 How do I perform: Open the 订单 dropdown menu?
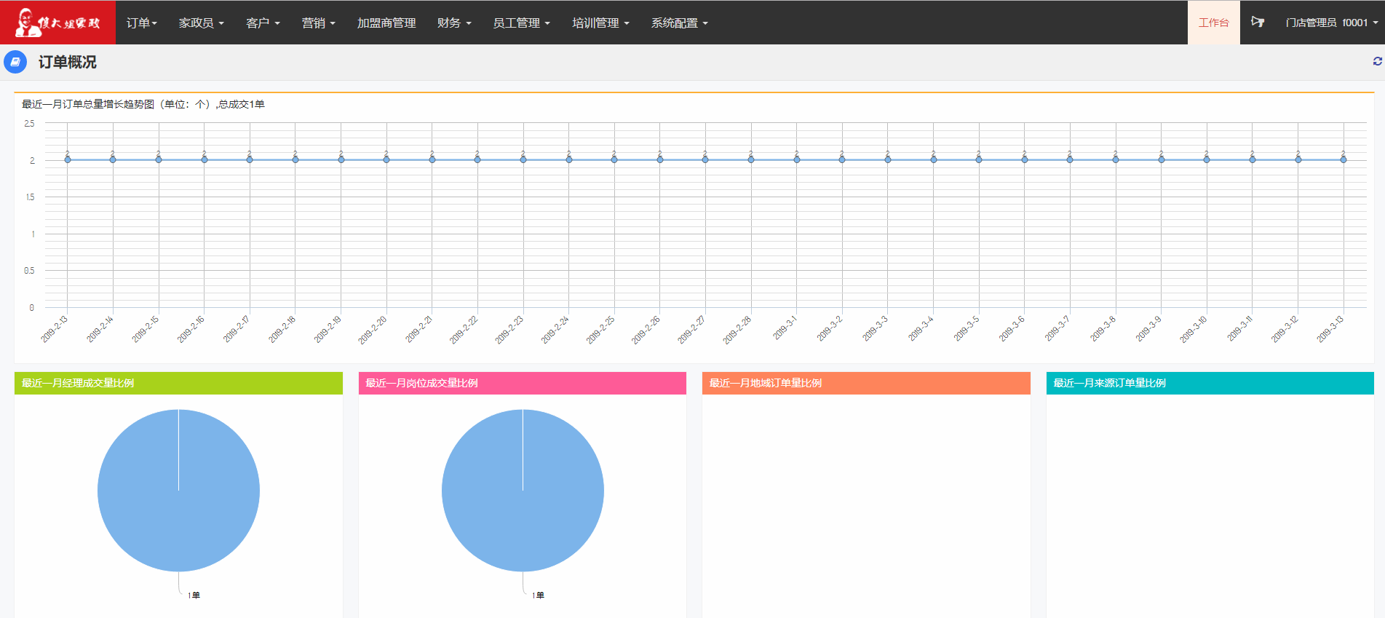coord(141,23)
